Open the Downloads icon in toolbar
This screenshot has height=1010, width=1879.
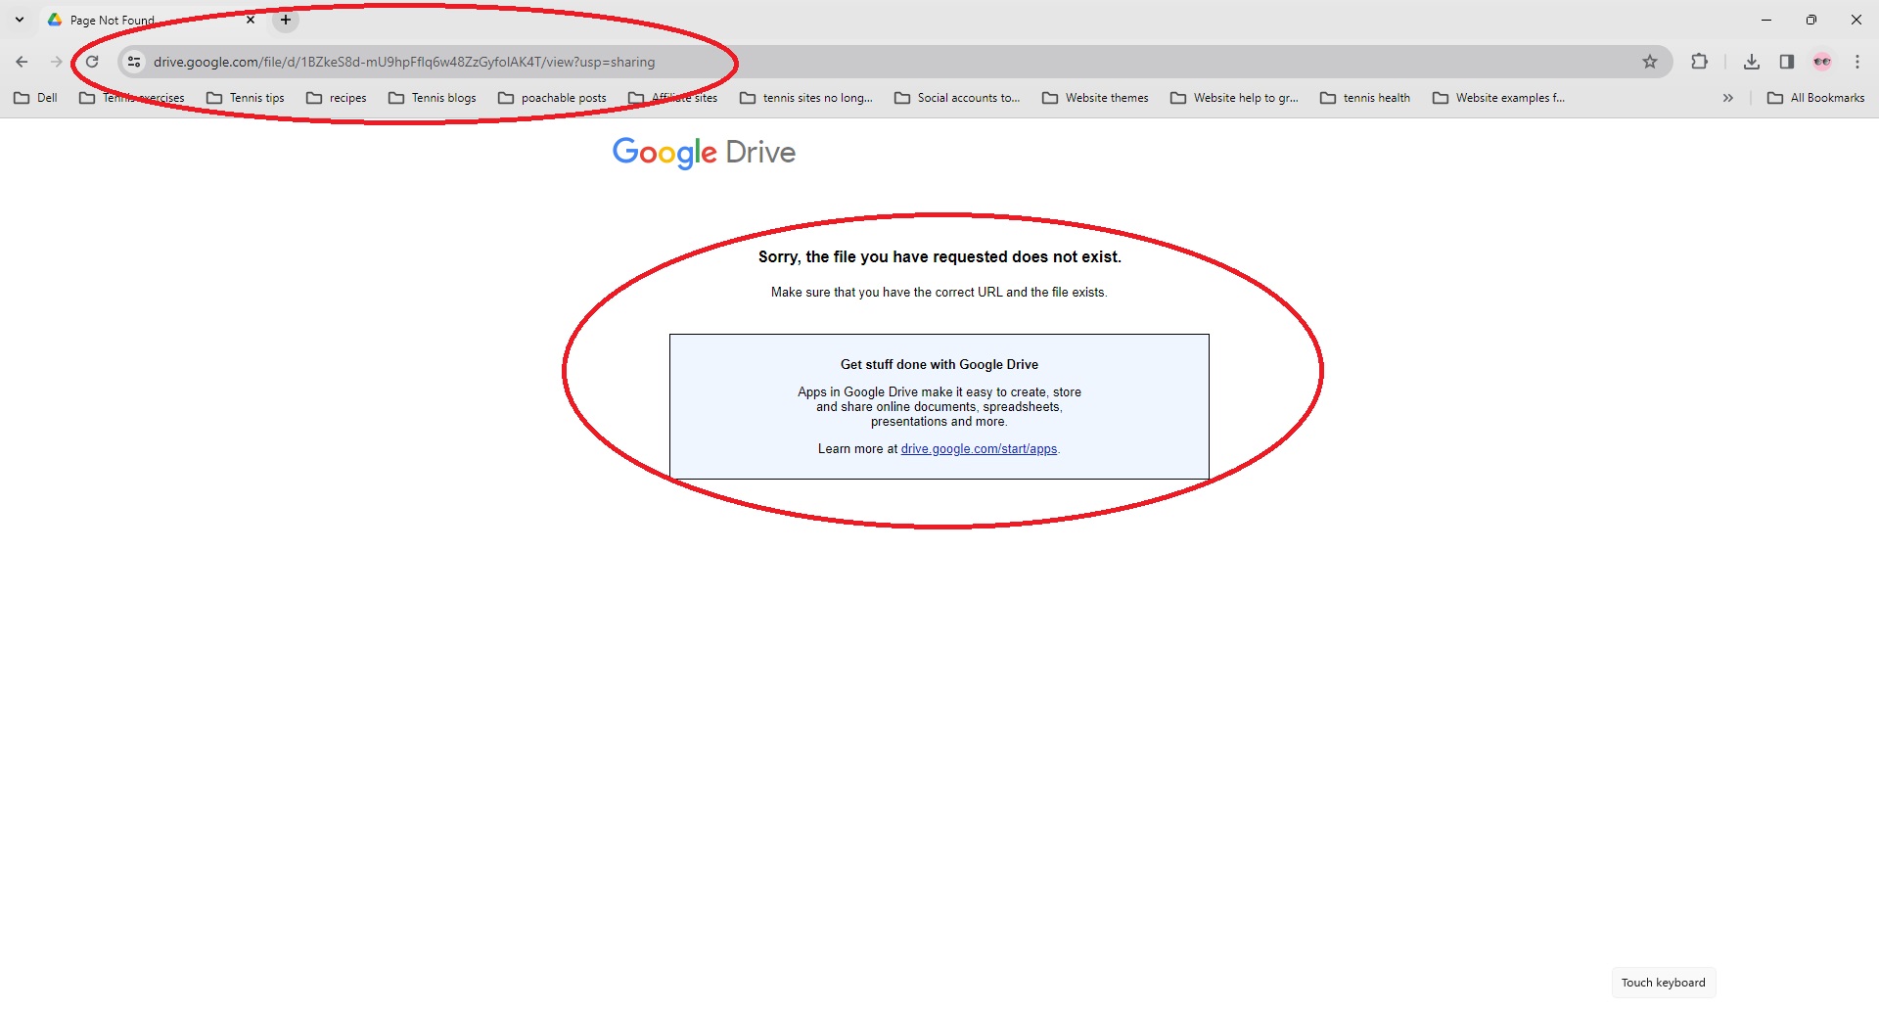[1752, 62]
